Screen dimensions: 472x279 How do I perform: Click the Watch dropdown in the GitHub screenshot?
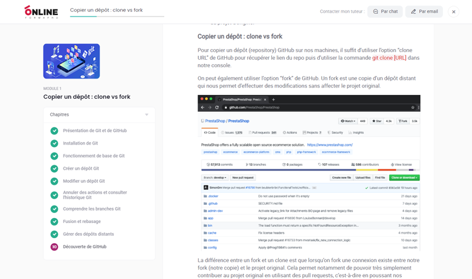coord(348,121)
